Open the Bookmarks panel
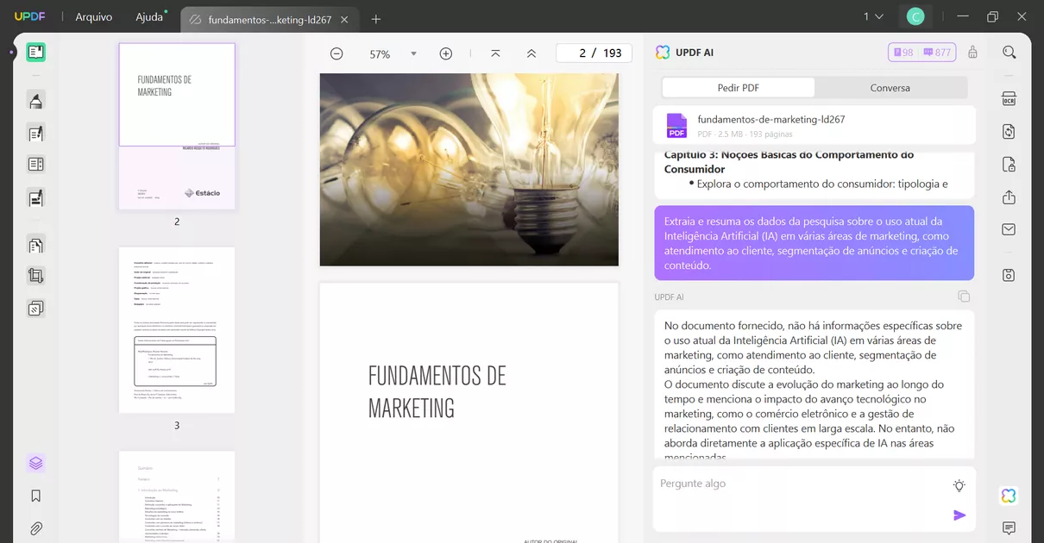The height and width of the screenshot is (543, 1044). click(35, 496)
